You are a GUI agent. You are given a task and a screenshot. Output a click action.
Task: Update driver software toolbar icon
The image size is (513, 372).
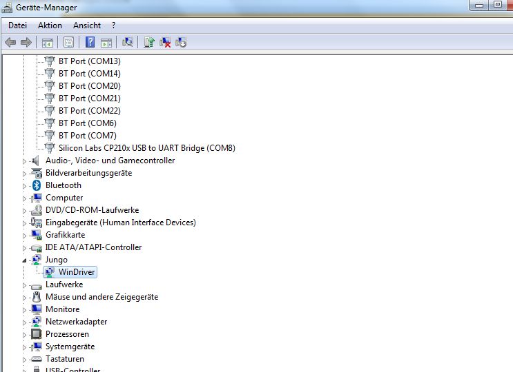point(149,43)
